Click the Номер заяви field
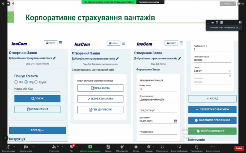Image resolution: width=246 pixels, height=153 pixels. click(158, 88)
